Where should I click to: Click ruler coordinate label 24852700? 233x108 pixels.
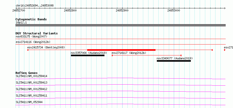19,10
